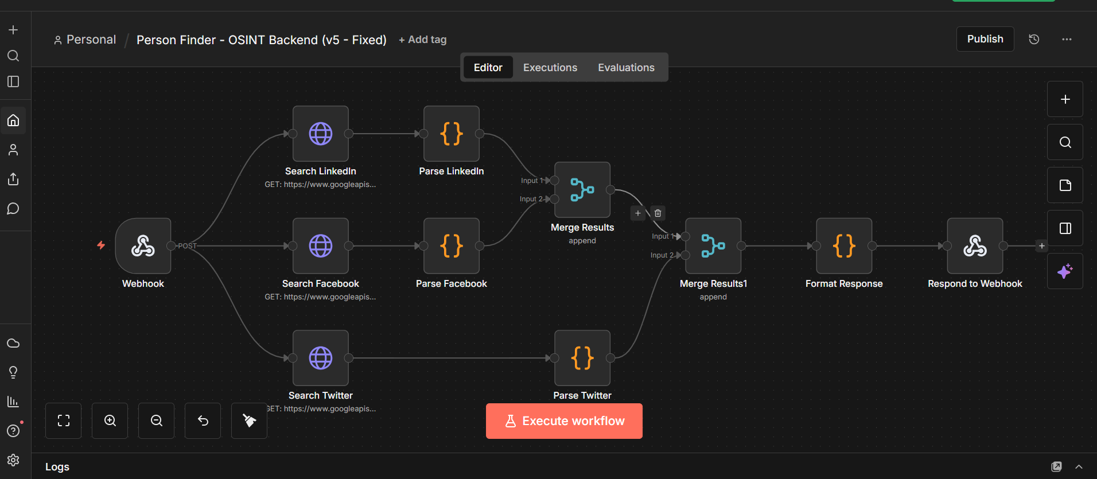
Task: Expand the Logs panel chevron
Action: (x=1079, y=466)
